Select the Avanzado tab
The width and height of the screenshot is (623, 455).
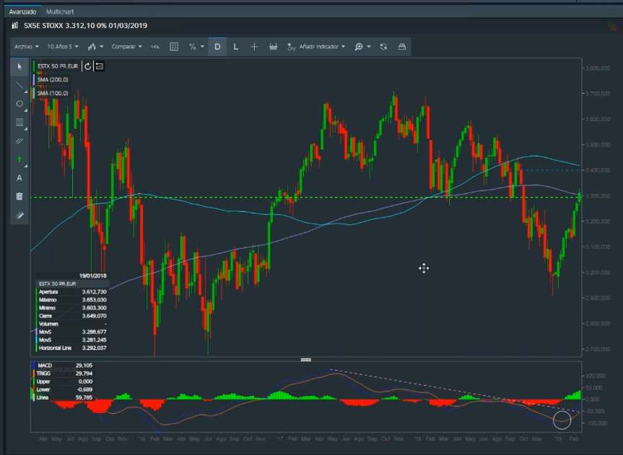[22, 12]
